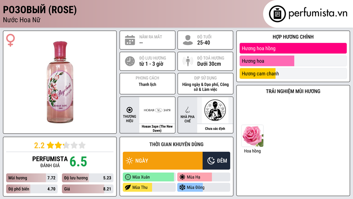Click the Độ phổ biến 4.70 score bar
This screenshot has height=199, width=353.
[x=32, y=189]
